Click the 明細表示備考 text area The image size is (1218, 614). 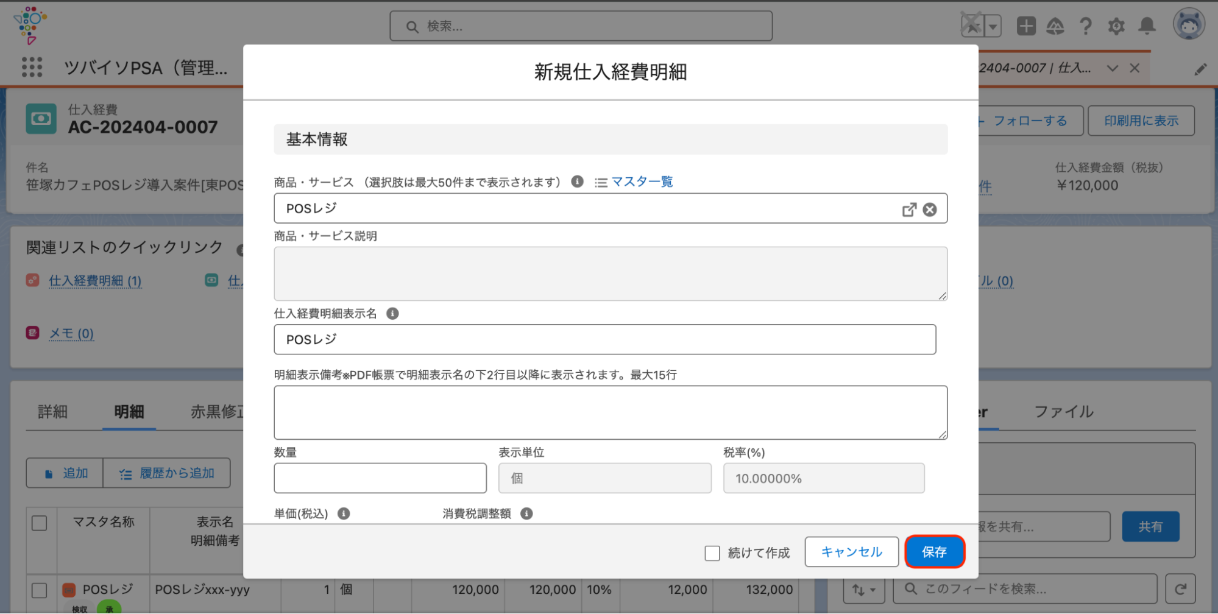click(x=611, y=412)
